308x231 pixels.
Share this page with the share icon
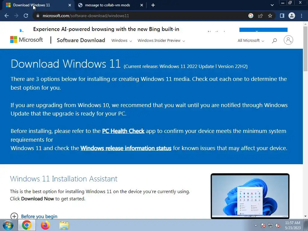click(x=260, y=16)
